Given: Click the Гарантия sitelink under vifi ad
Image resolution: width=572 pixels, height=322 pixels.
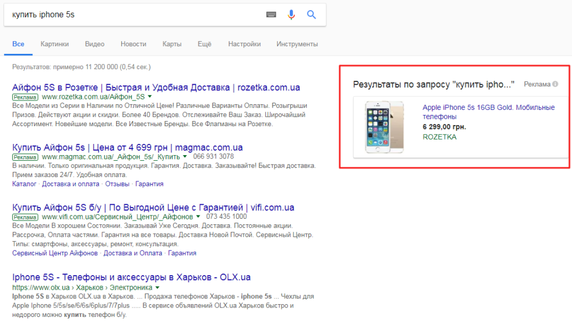Looking at the screenshot, I should (x=182, y=253).
